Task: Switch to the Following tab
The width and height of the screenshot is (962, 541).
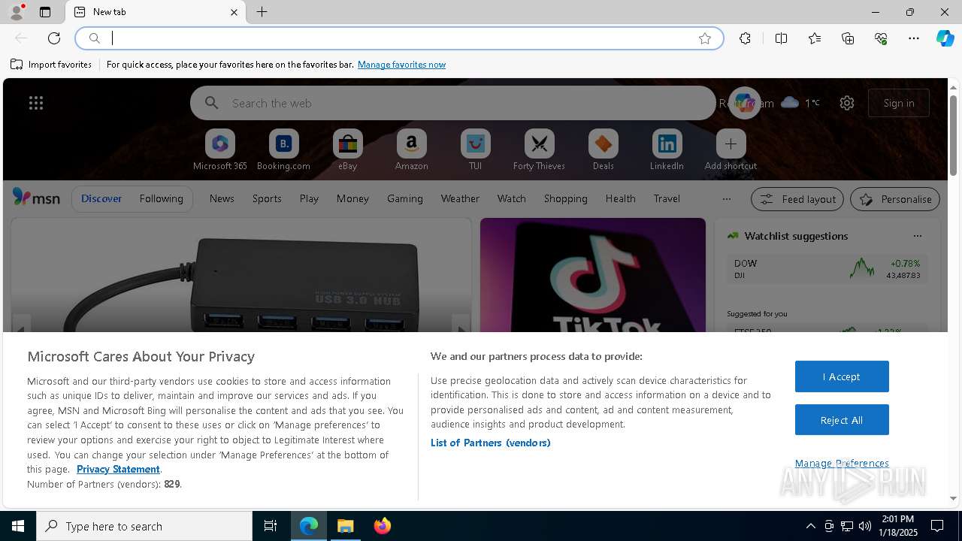Action: tap(161, 198)
